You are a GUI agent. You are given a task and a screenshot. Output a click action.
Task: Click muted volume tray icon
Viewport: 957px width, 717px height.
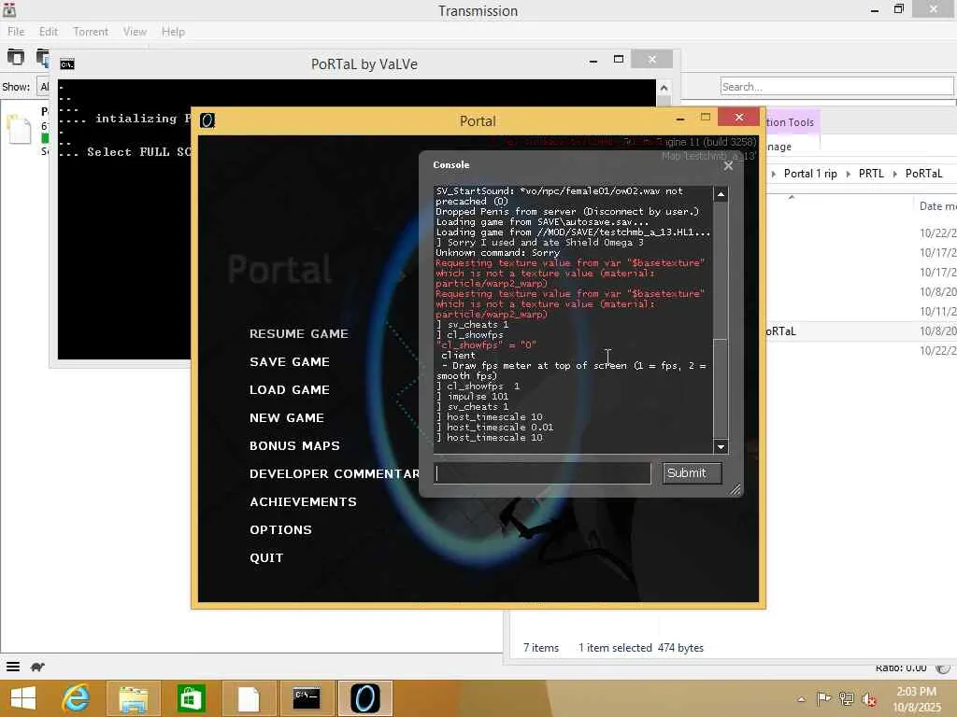(868, 699)
